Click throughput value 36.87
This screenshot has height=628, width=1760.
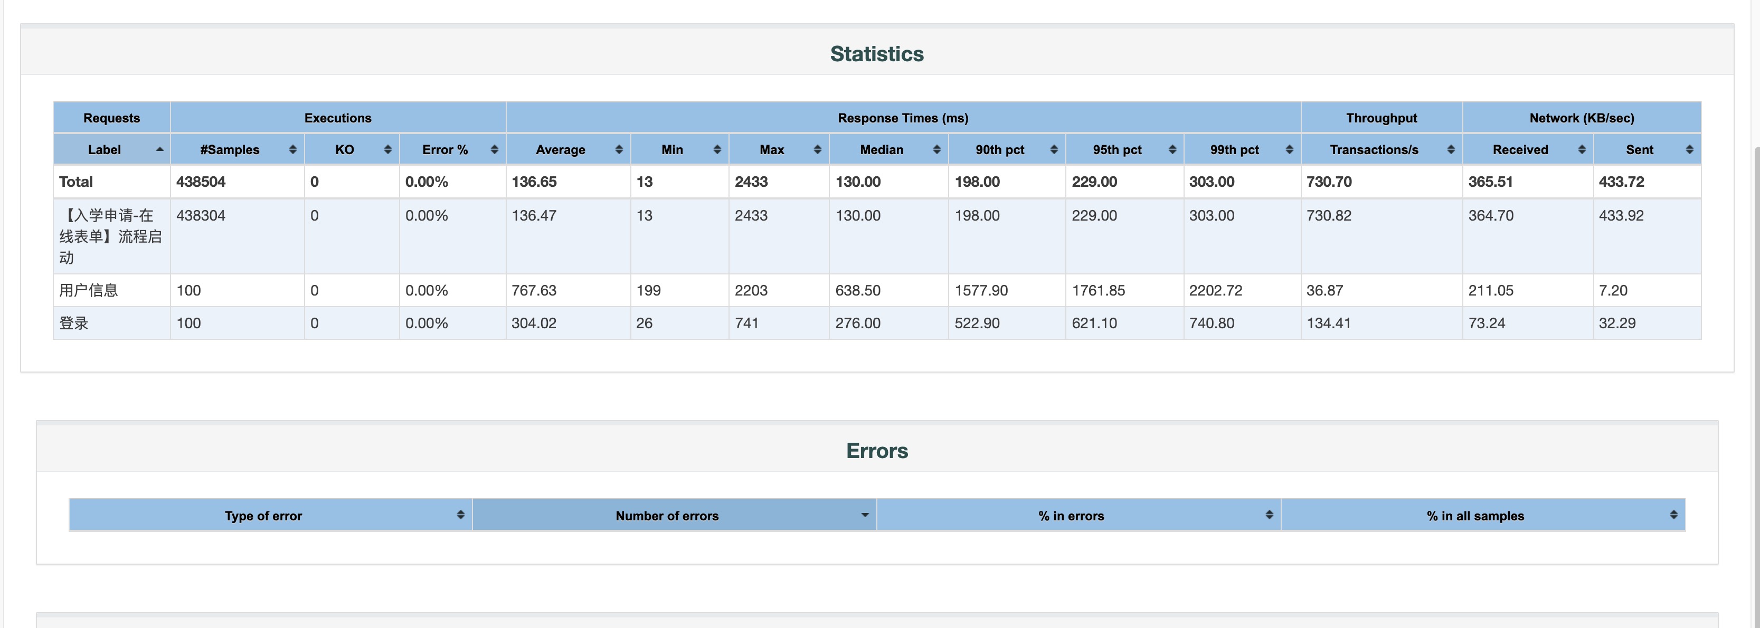tap(1325, 290)
